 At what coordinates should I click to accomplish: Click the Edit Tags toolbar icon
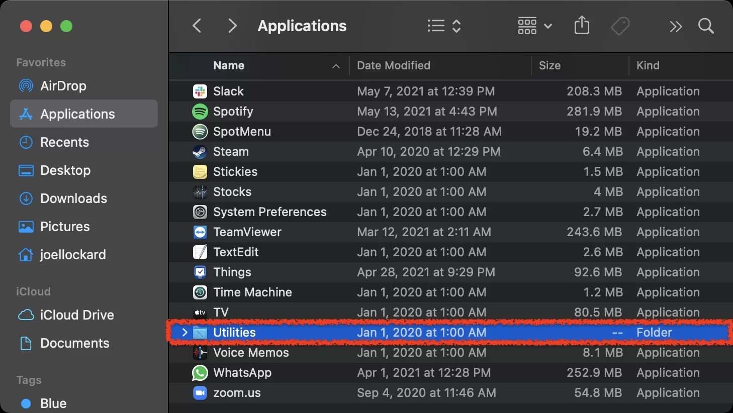[x=620, y=26]
